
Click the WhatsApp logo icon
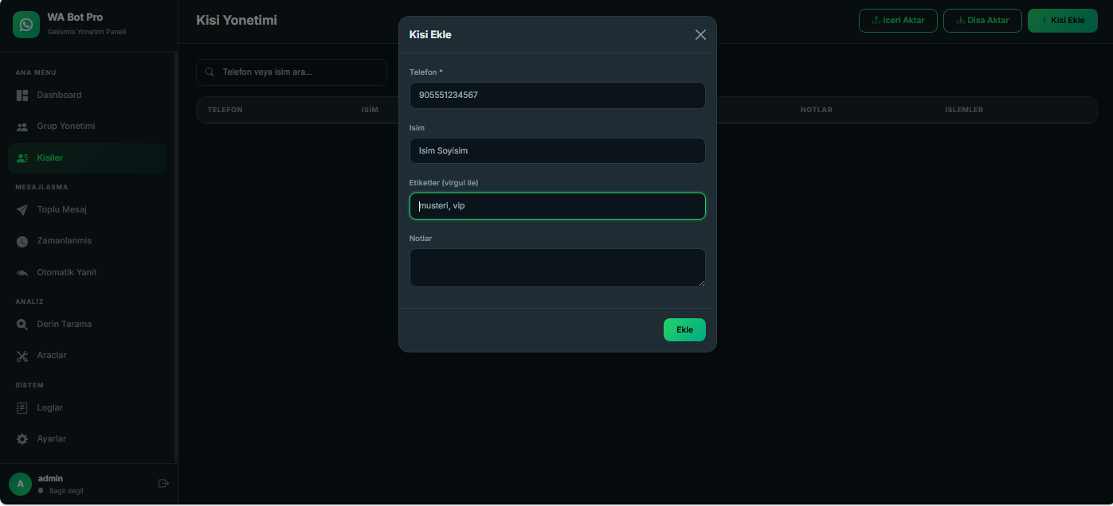click(26, 25)
